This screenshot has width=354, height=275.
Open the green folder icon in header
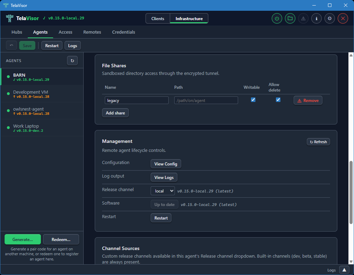tap(290, 18)
